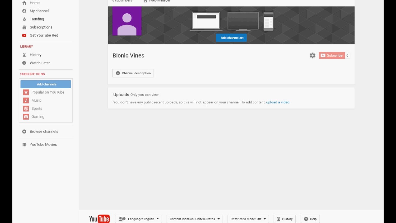Click the red Get YouTube Red icon

click(24, 35)
